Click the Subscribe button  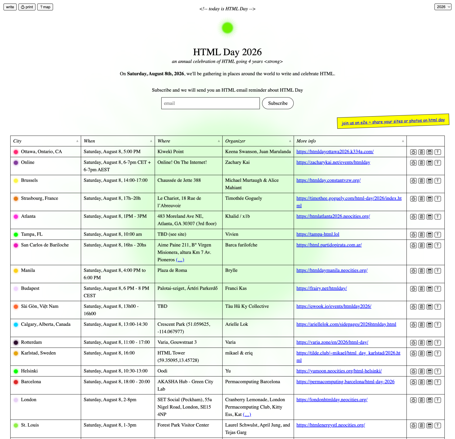[278, 103]
